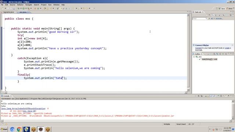This screenshot has width=235, height=132.
Task: Click the Windows Start button
Action: tap(4, 129)
